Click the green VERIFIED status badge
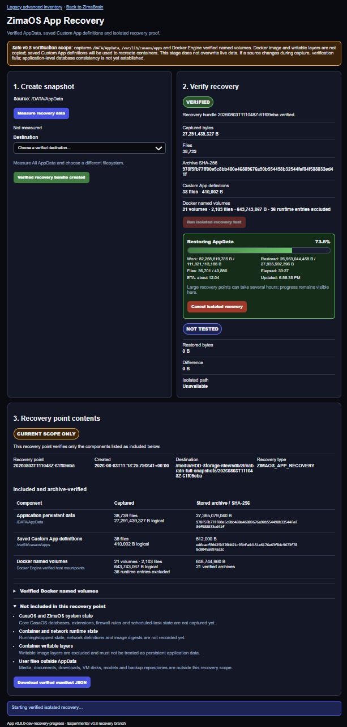Image resolution: width=347 pixels, height=727 pixels. point(198,103)
